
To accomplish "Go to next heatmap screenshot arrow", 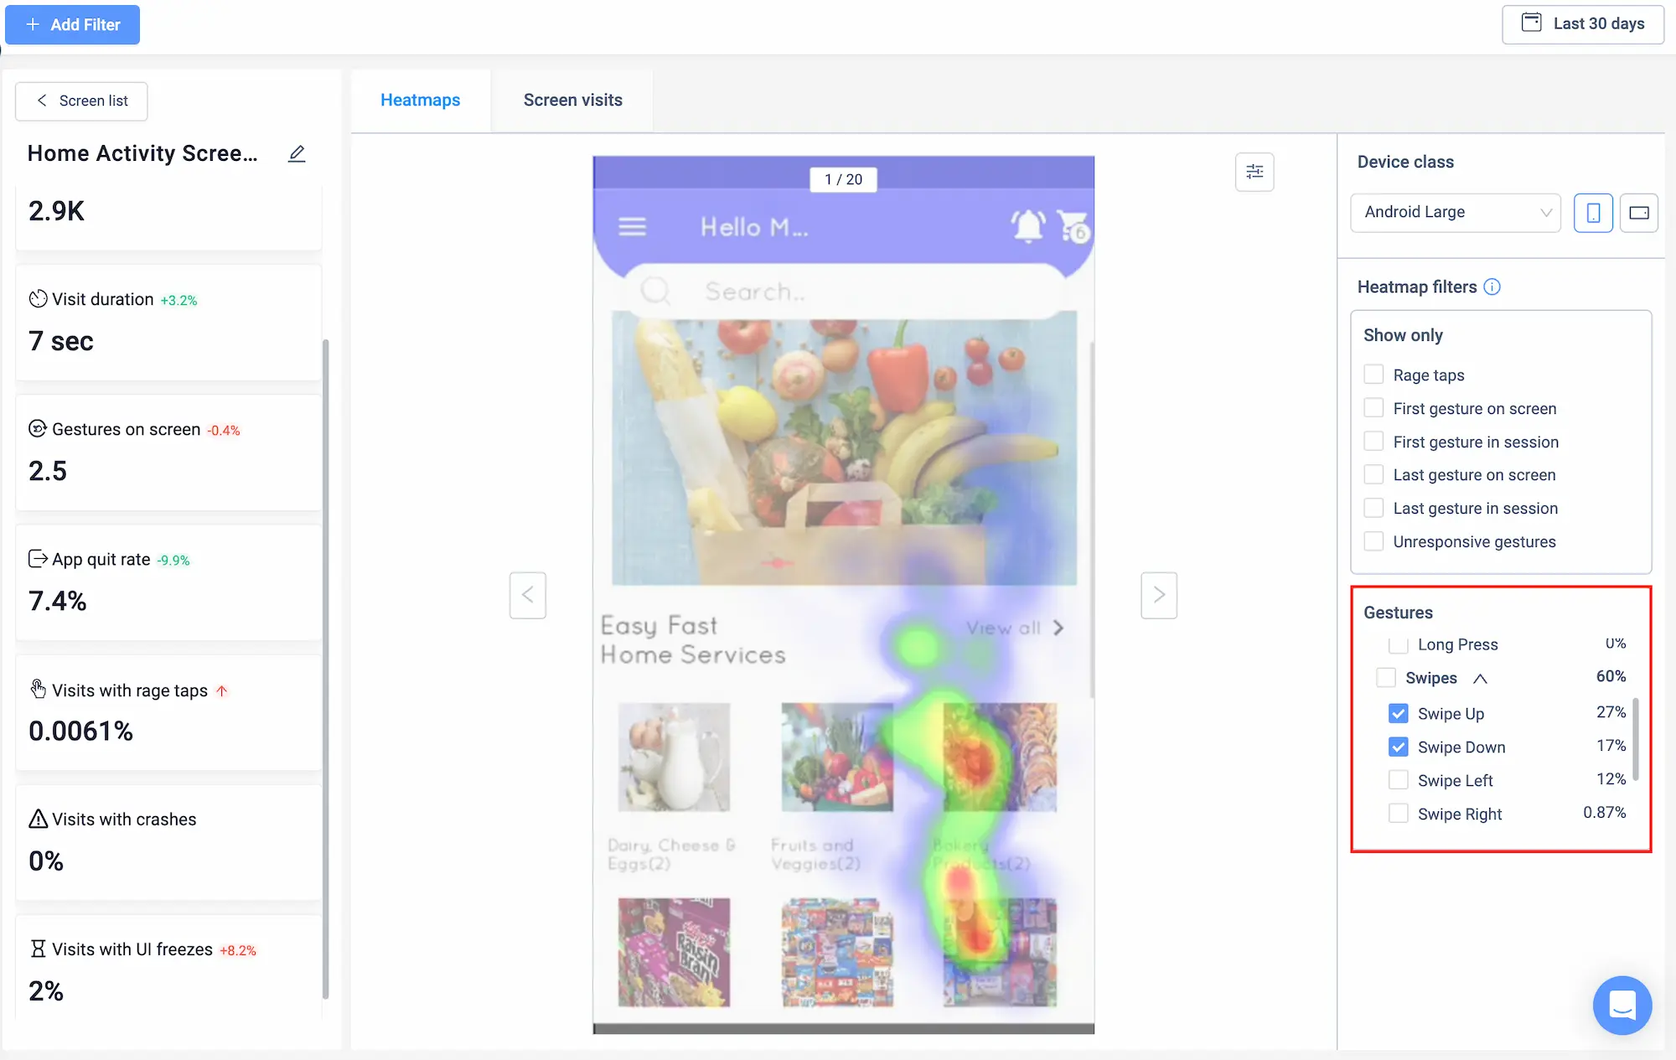I will pyautogui.click(x=1159, y=595).
